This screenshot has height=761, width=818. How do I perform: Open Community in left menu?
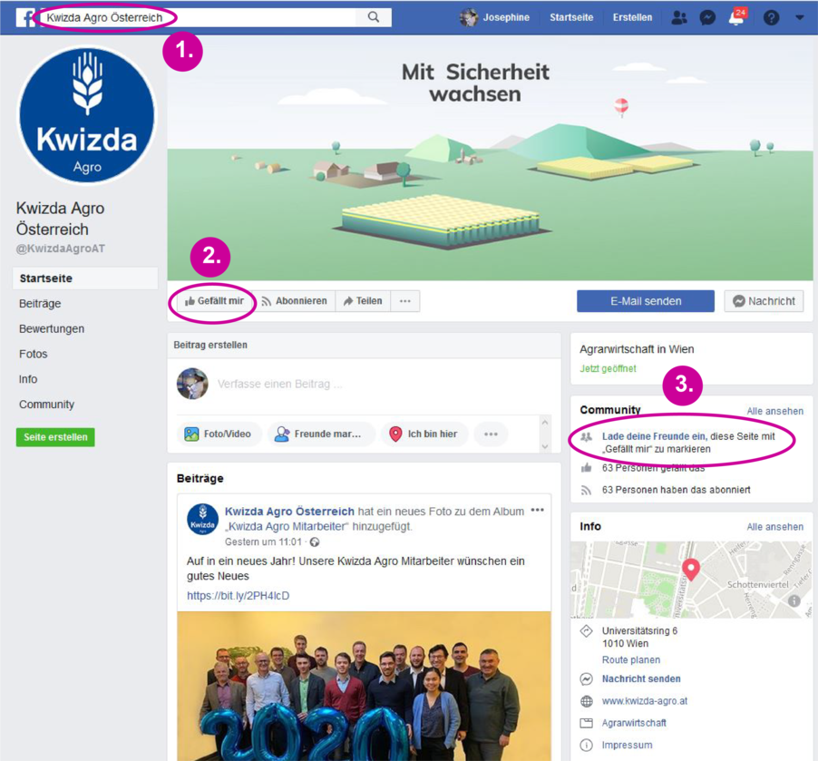46,405
